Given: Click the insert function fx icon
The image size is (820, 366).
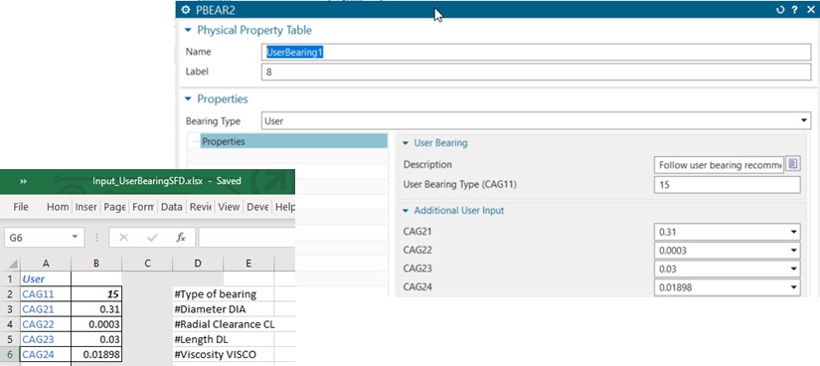Looking at the screenshot, I should point(181,237).
